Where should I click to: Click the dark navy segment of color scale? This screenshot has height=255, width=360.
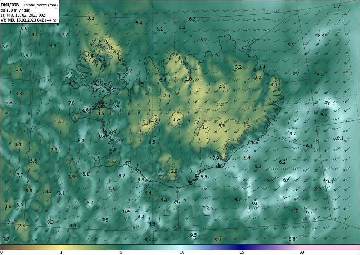point(240,247)
